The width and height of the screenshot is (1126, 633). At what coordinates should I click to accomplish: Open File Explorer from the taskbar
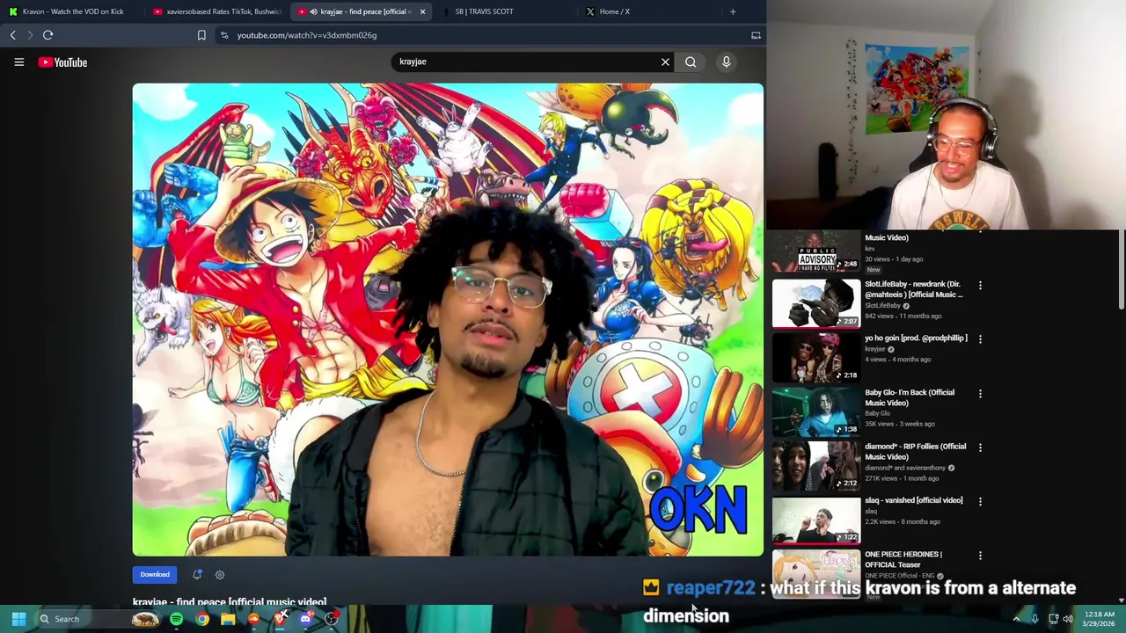(228, 619)
